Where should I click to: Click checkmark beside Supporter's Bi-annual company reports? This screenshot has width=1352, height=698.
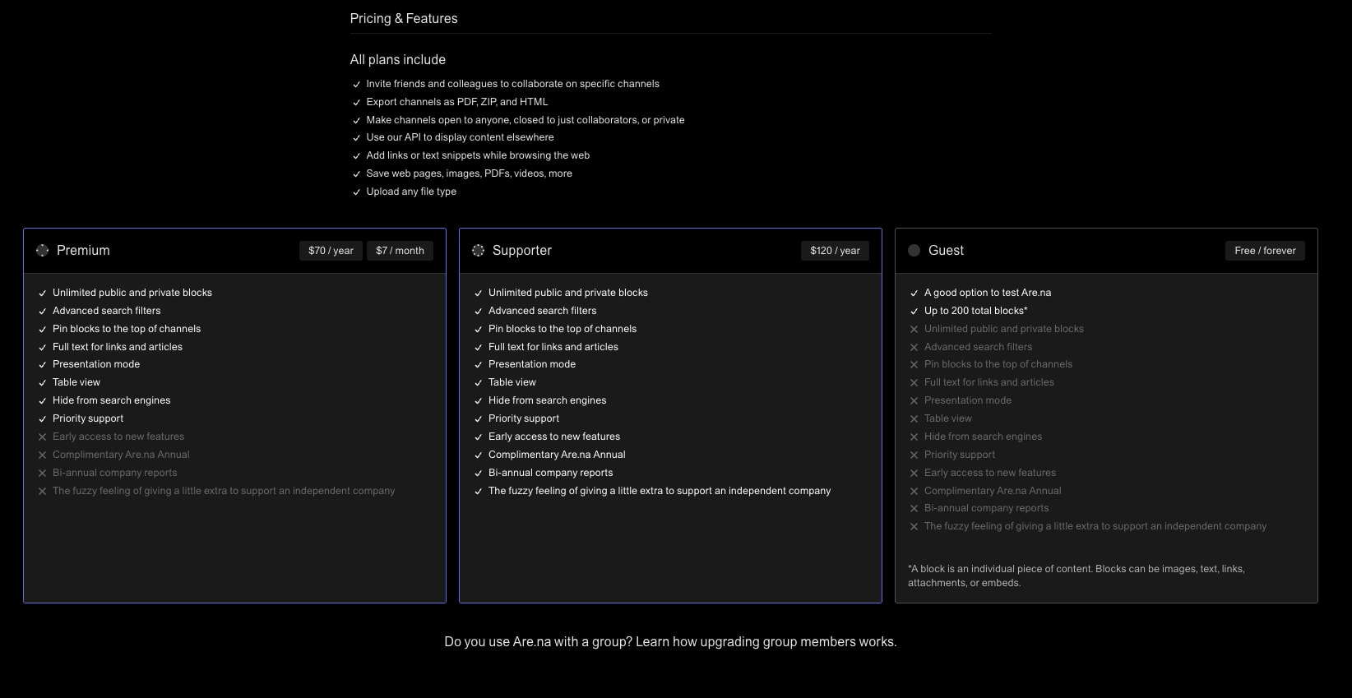[x=478, y=473]
